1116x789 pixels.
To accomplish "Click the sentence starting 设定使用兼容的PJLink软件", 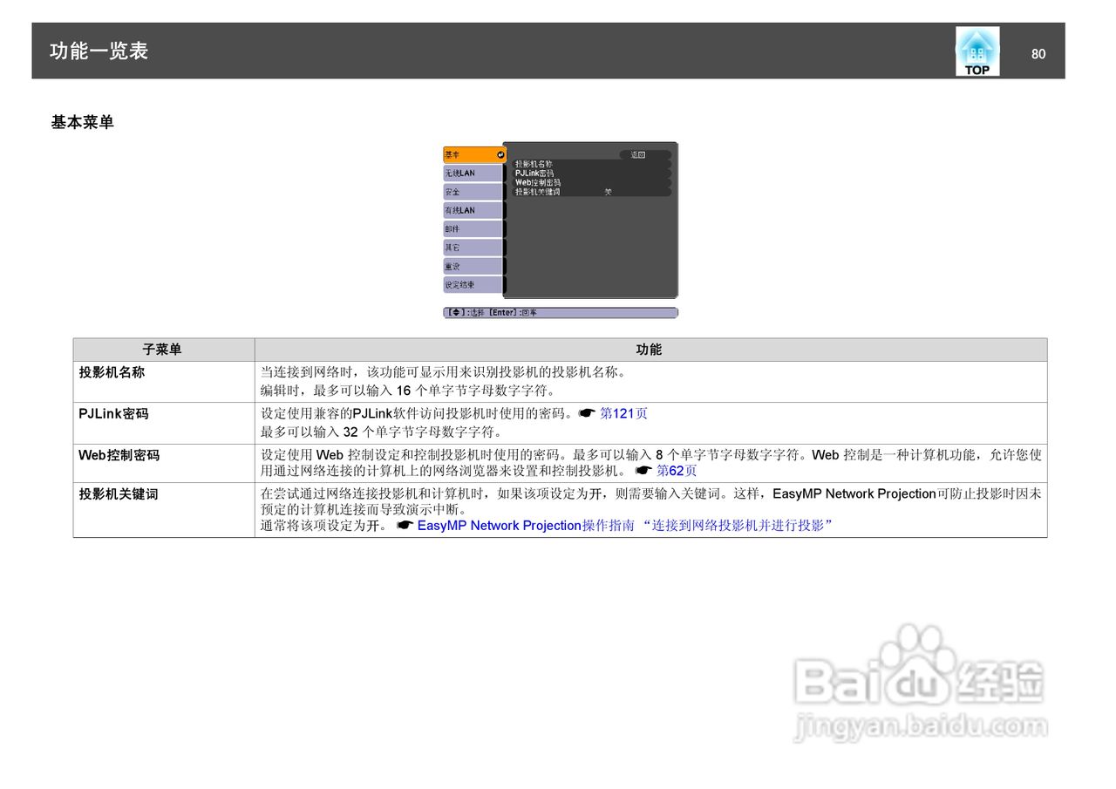I will pyautogui.click(x=418, y=413).
